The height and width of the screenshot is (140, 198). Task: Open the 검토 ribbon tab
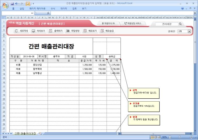coord(74,8)
